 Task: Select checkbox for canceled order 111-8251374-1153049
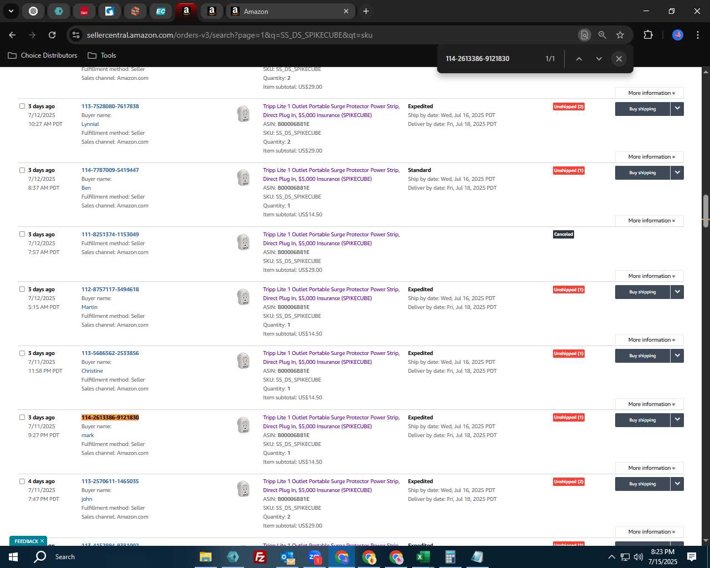[x=22, y=234]
